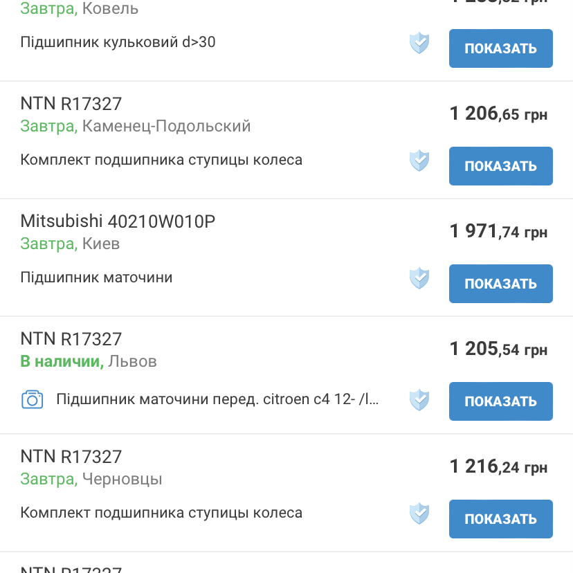Select Підшипник кульковий d>30 description
This screenshot has height=573, width=573.
pos(118,42)
